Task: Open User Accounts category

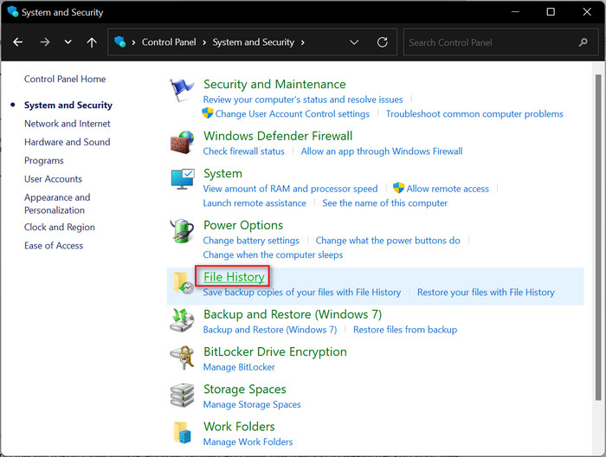Action: pos(53,179)
